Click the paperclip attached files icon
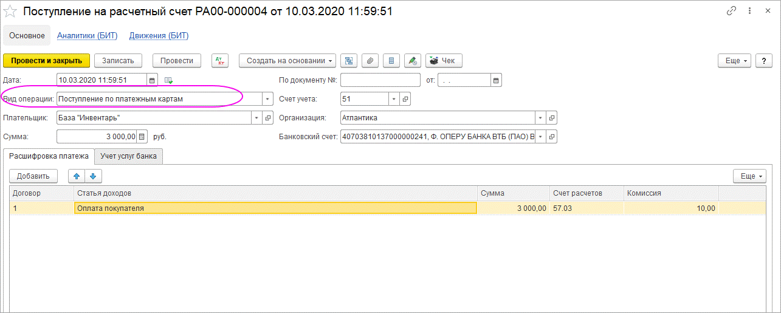The height and width of the screenshot is (313, 781). pos(370,61)
